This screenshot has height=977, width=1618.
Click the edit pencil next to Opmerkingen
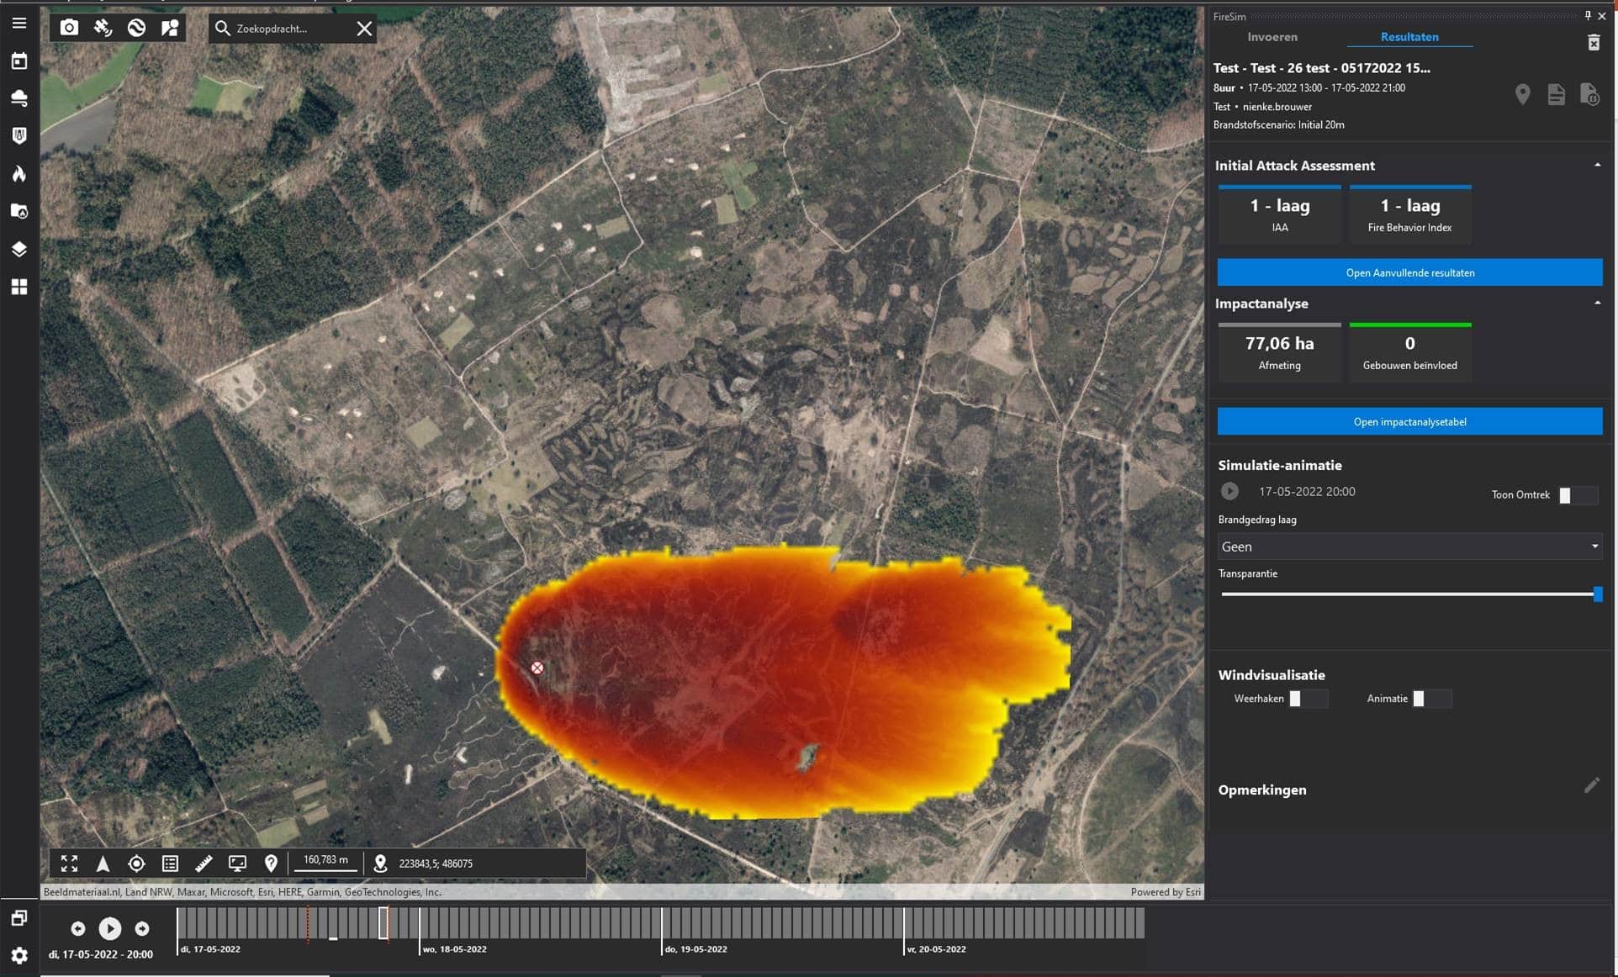(1591, 785)
